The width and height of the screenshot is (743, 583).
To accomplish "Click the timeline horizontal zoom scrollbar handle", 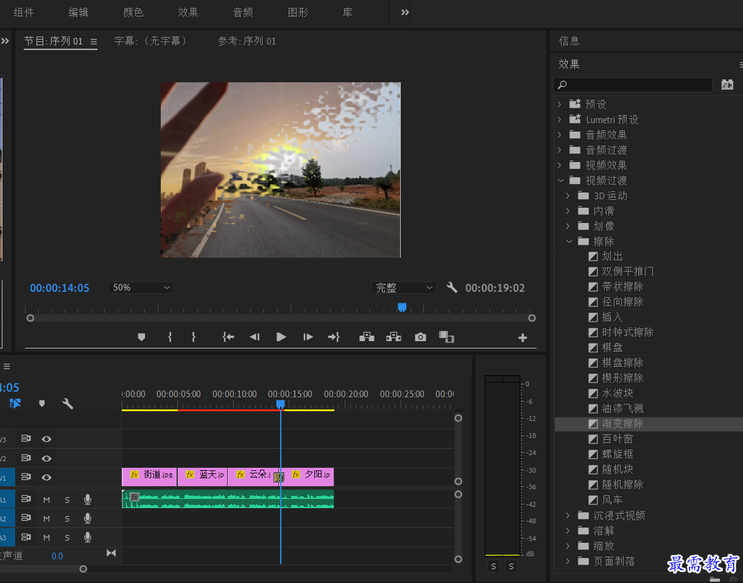I will [83, 569].
